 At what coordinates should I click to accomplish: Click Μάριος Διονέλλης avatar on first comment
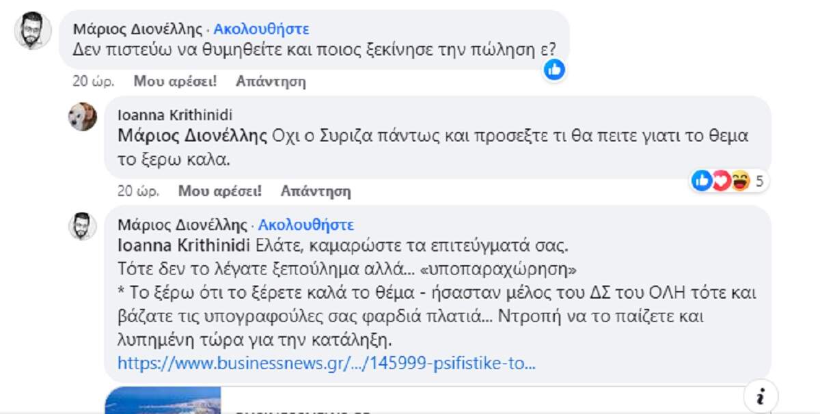[33, 31]
